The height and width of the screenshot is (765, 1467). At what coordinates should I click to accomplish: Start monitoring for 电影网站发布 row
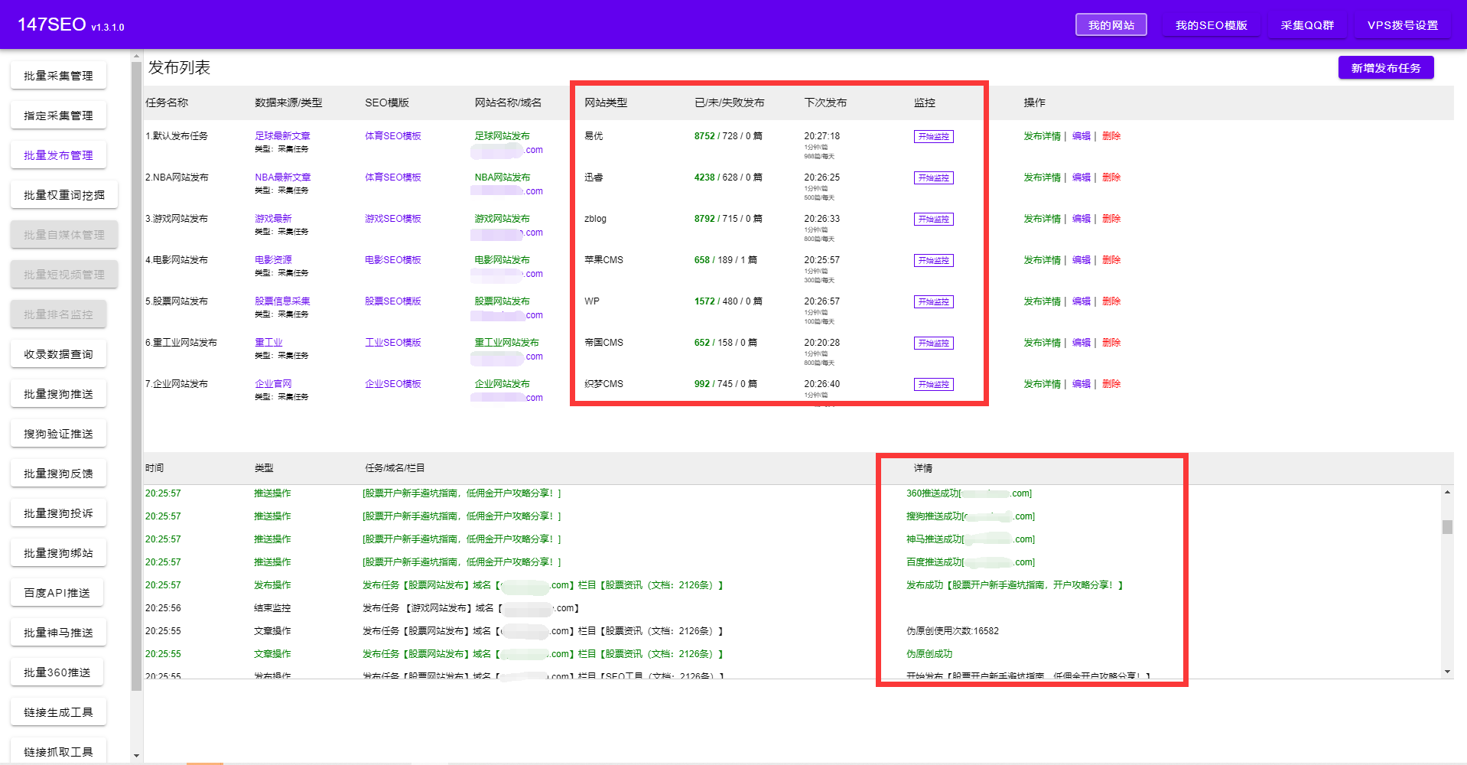[933, 261]
